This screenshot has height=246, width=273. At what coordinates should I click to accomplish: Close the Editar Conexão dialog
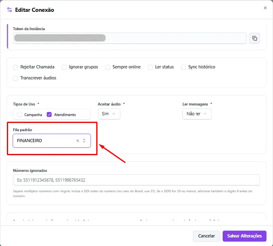265,8
